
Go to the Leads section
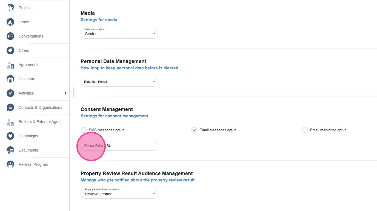24,22
